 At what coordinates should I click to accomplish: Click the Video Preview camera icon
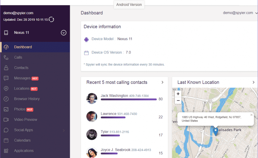[6, 119]
